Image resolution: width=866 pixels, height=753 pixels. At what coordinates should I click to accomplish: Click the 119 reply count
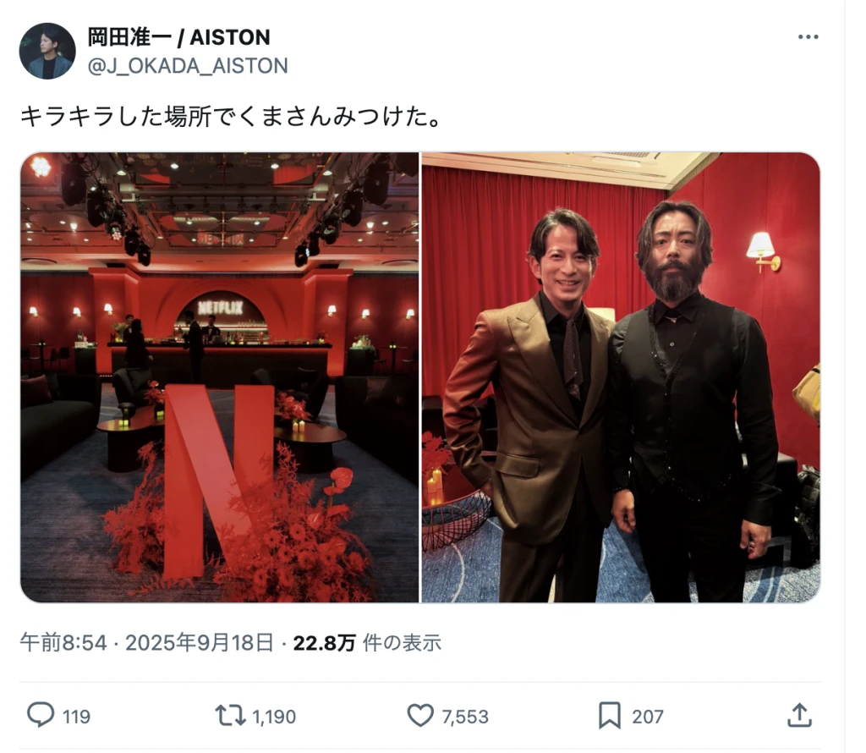[76, 717]
